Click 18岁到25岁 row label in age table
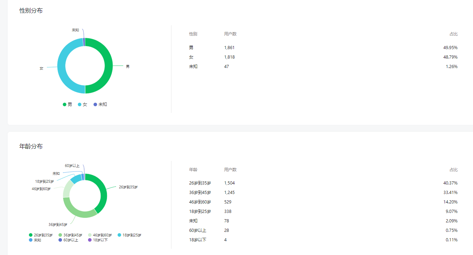Screen dimensions: 473x255 (200, 212)
